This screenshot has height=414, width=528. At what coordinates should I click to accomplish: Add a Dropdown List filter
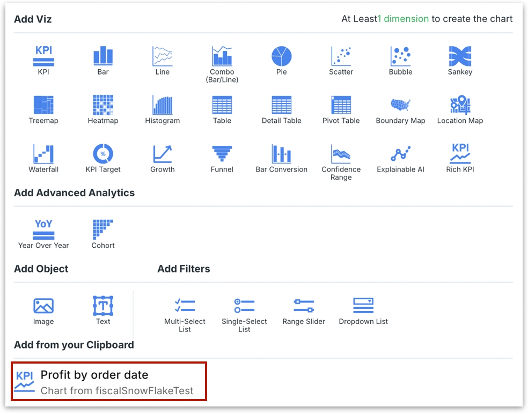click(363, 306)
